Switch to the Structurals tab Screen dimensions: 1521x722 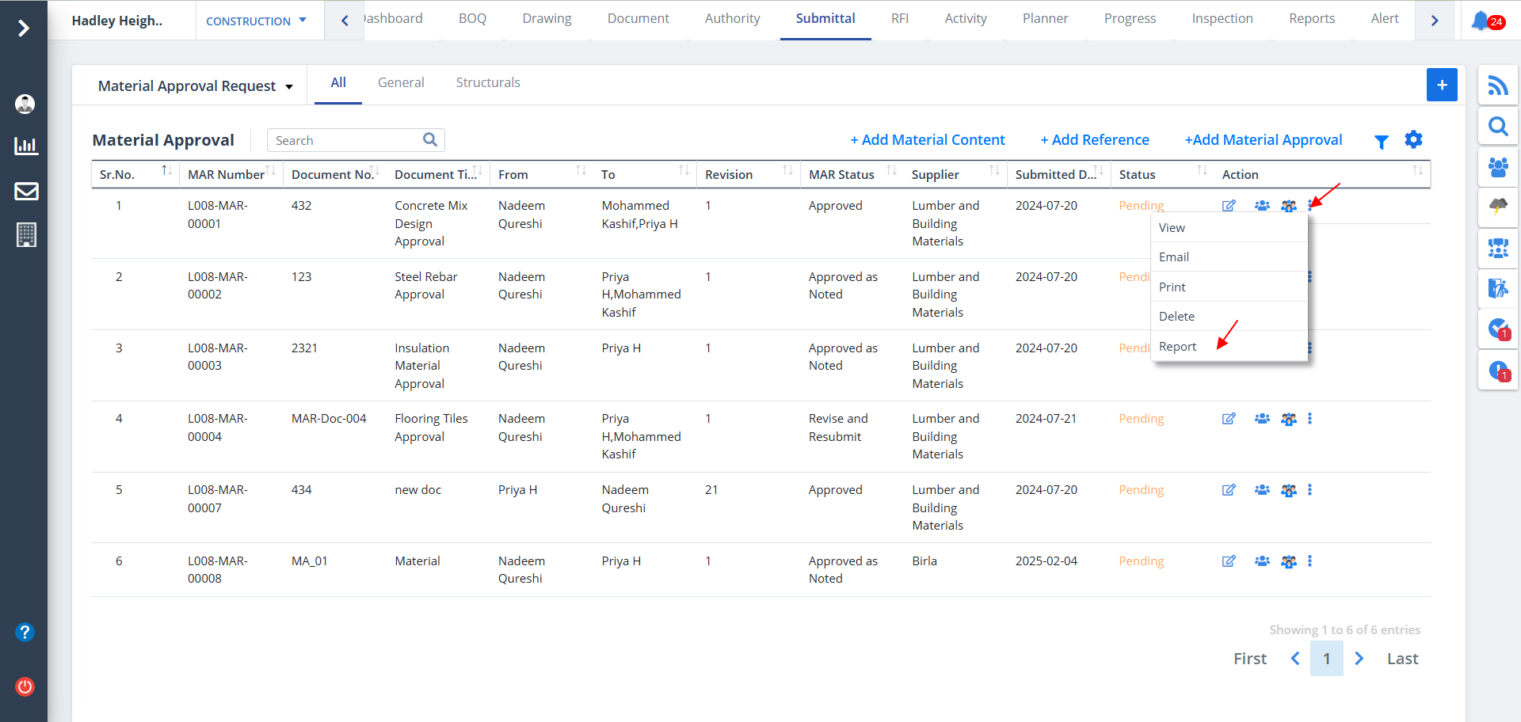click(x=488, y=83)
